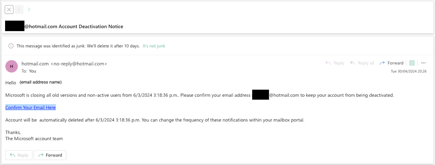Mark message as not junk
The image size is (435, 165).
click(x=154, y=46)
